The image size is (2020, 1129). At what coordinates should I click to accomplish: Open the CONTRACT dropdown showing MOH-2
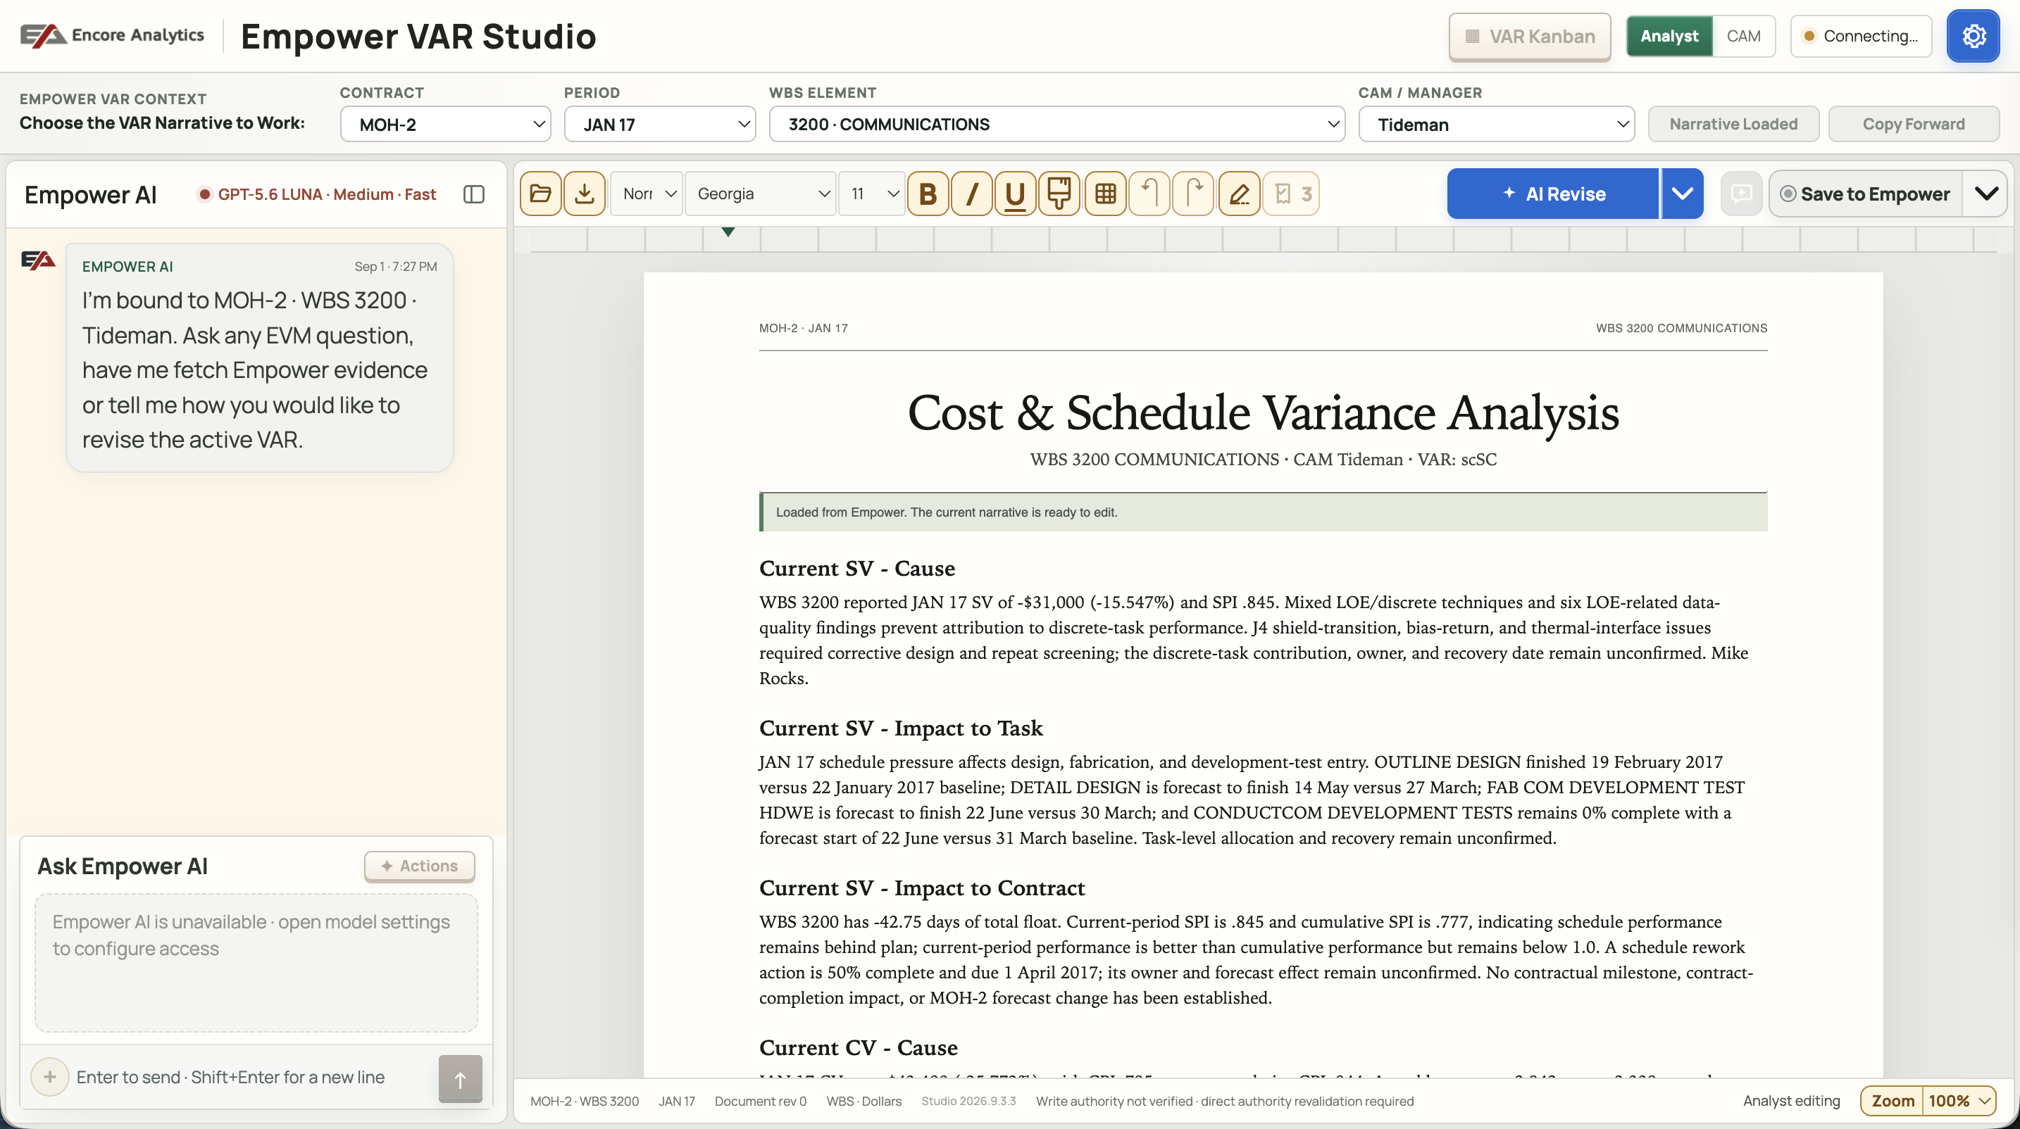coord(445,125)
